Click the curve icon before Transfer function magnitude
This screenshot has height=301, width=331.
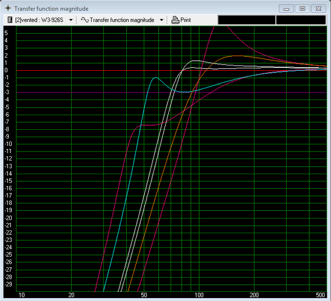pos(85,20)
